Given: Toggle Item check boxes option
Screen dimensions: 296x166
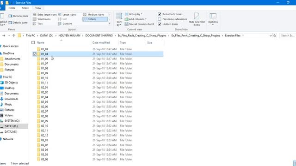Looking at the screenshot, I should tap(160, 14).
